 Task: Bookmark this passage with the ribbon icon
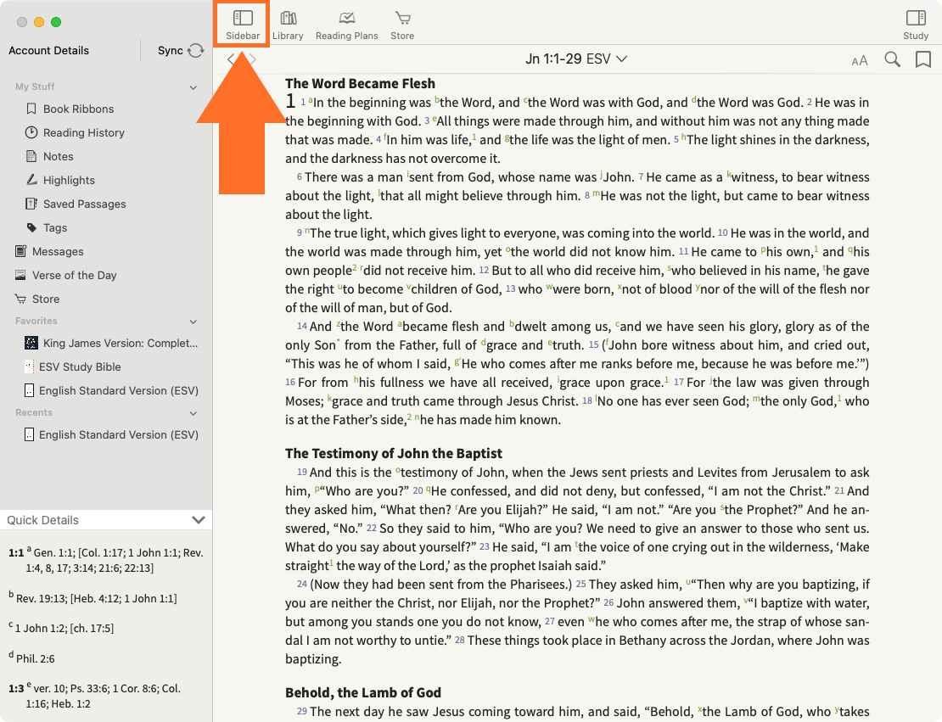coord(922,59)
